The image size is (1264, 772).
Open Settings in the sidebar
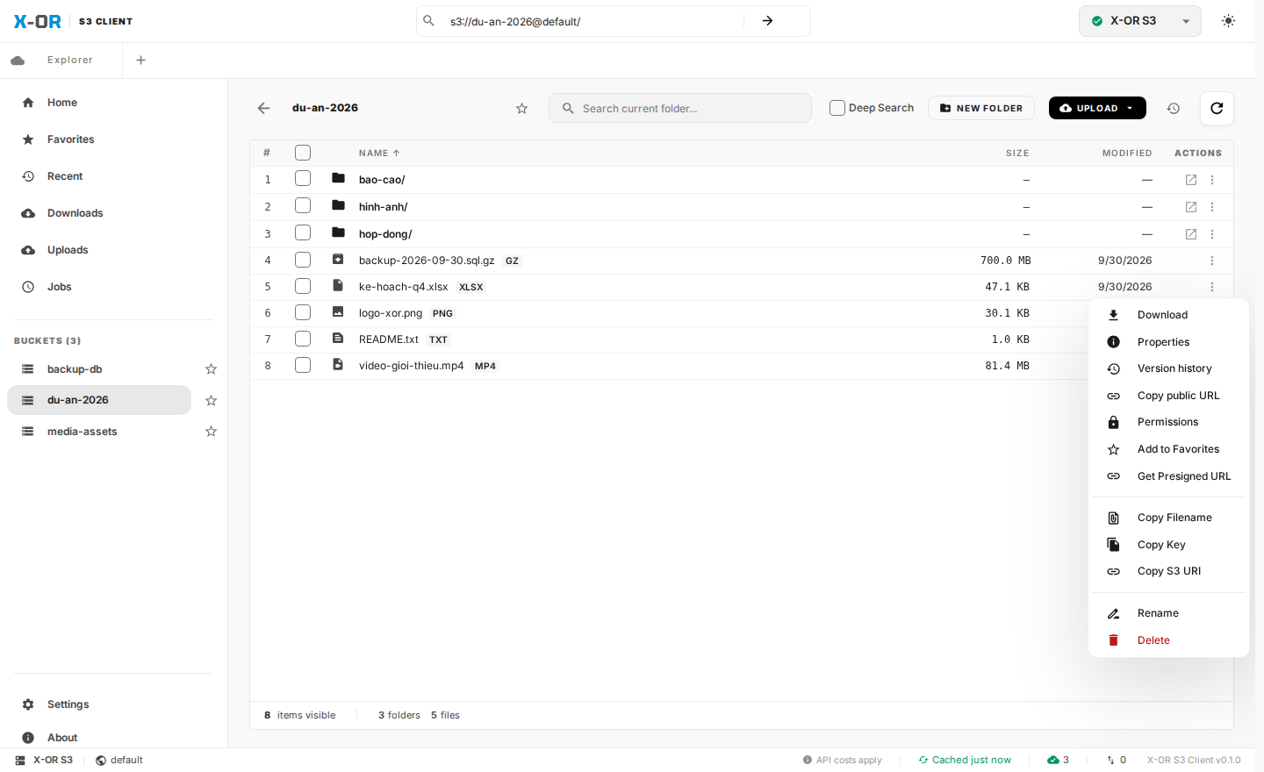(x=113, y=704)
